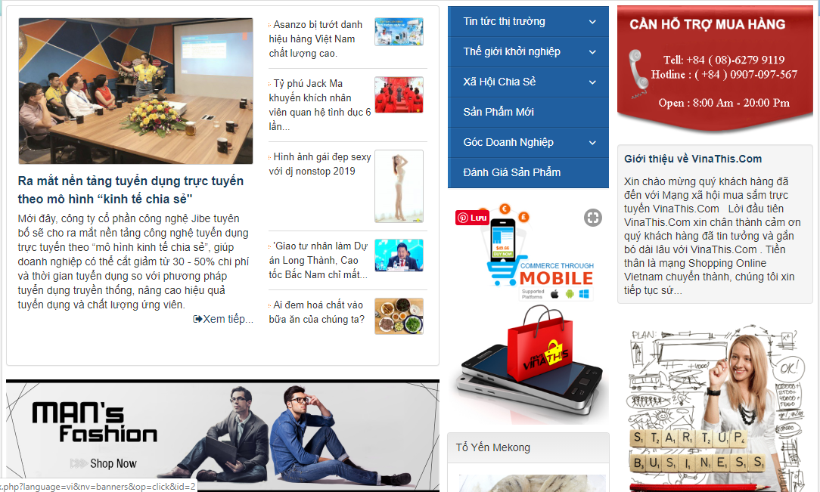This screenshot has width=820, height=492.
Task: Click the circular zoom icon on mobile banner
Action: pos(592,218)
